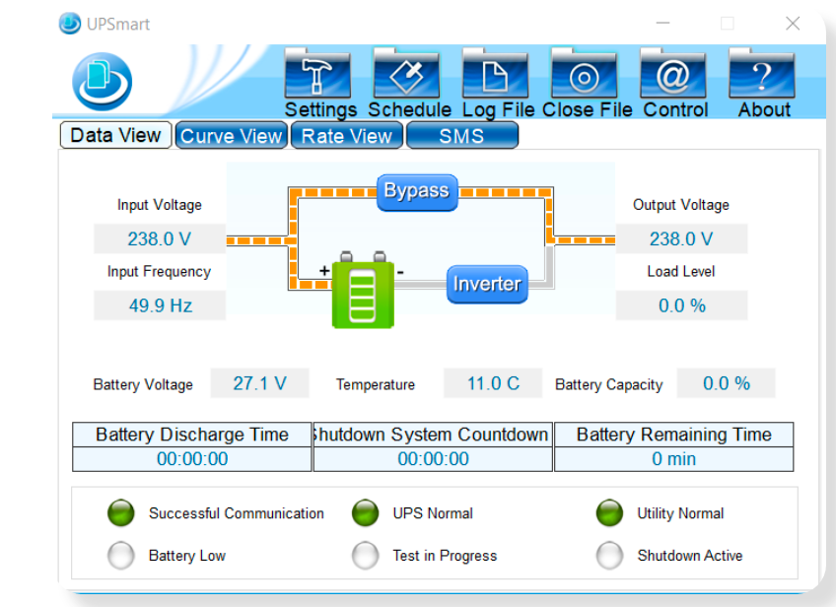Click the Shutdown Active indicator
The image size is (836, 607).
(609, 556)
